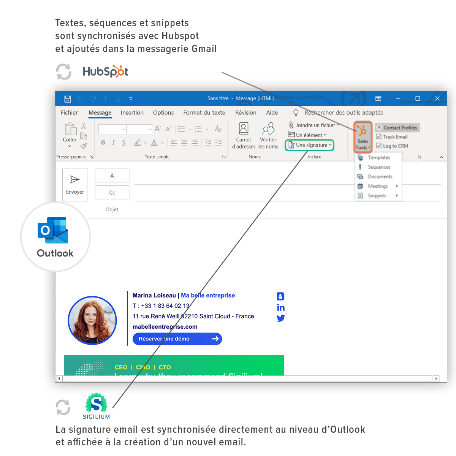Click the Redo arrow in title bar

tap(93, 99)
